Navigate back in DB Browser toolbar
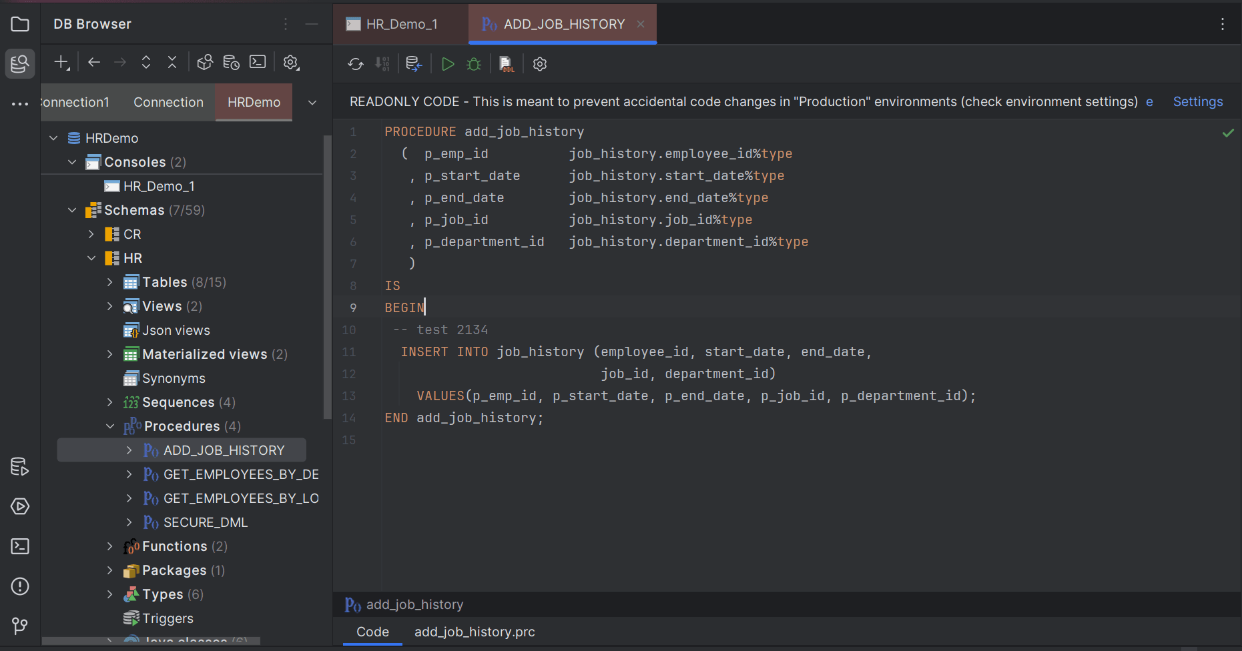Screen dimensions: 1242x651 [94, 63]
